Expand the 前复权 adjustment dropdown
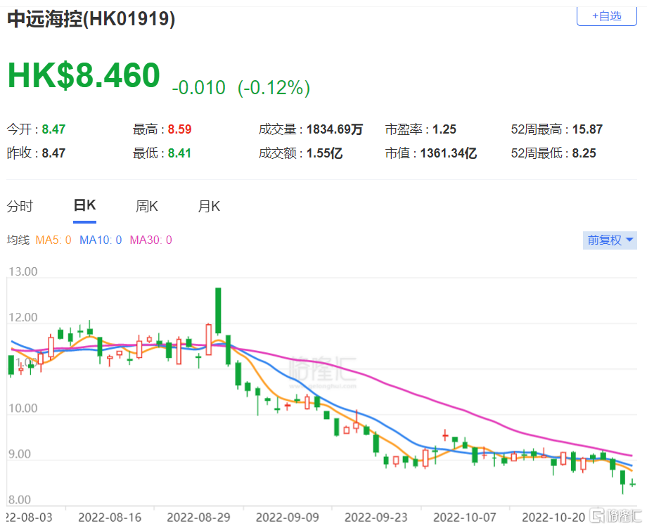The image size is (647, 528). click(x=610, y=240)
